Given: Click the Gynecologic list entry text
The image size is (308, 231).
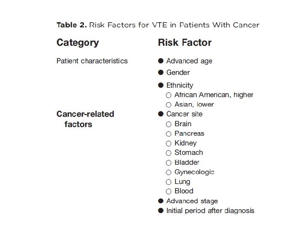Looking at the screenshot, I should point(194,172).
